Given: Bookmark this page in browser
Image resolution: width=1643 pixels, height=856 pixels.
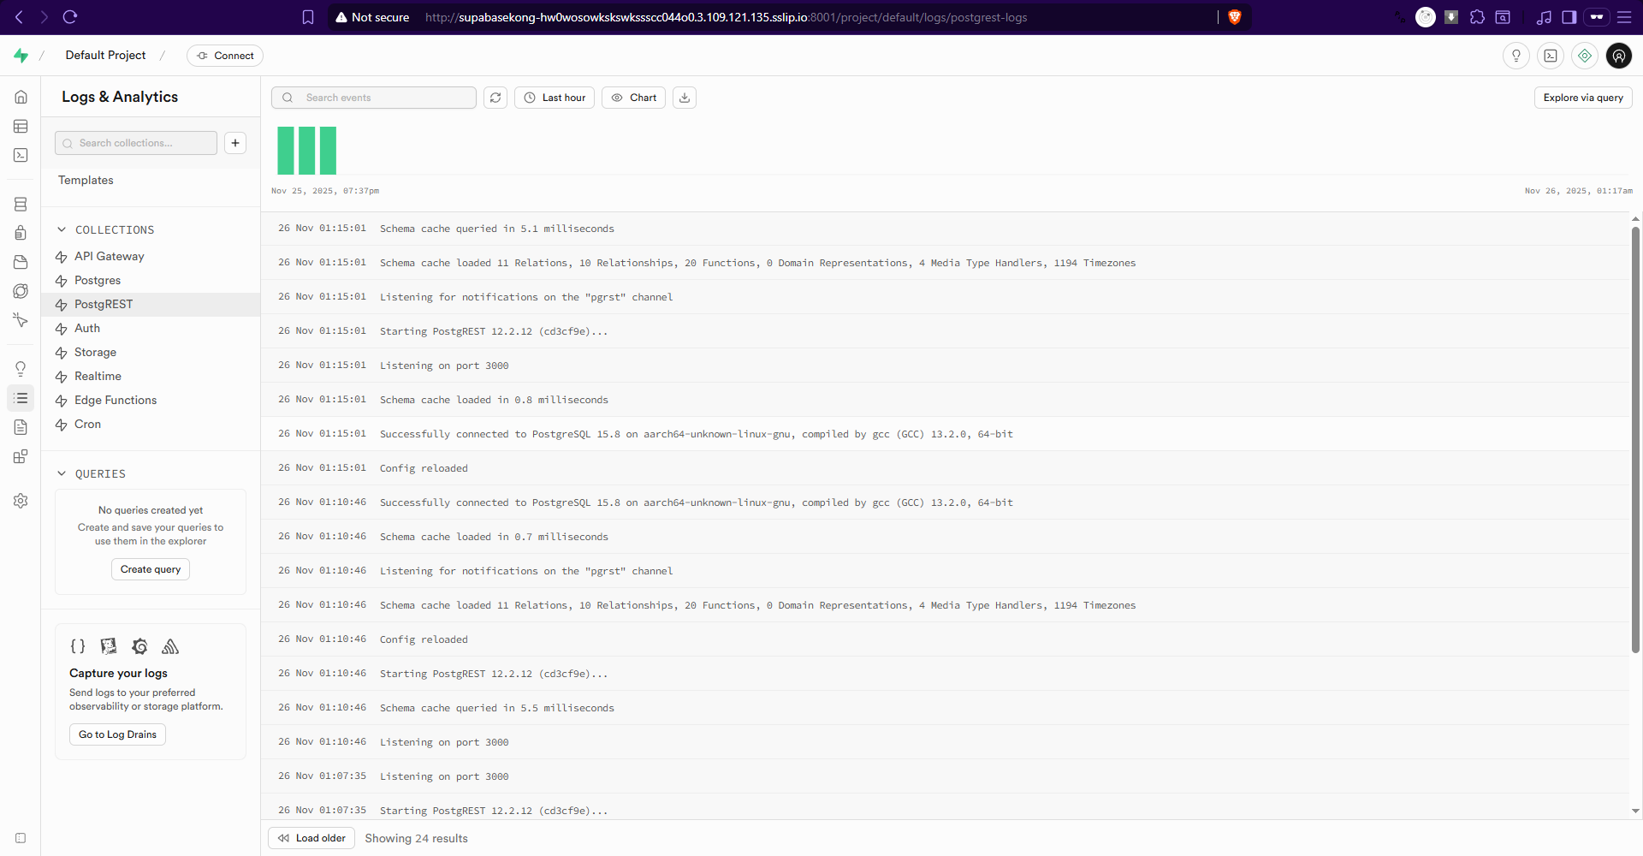Looking at the screenshot, I should coord(308,17).
